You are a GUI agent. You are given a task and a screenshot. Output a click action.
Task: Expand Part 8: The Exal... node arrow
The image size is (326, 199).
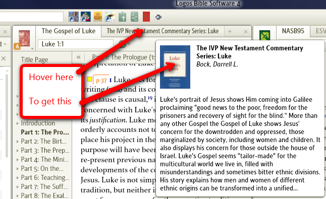click(18, 196)
